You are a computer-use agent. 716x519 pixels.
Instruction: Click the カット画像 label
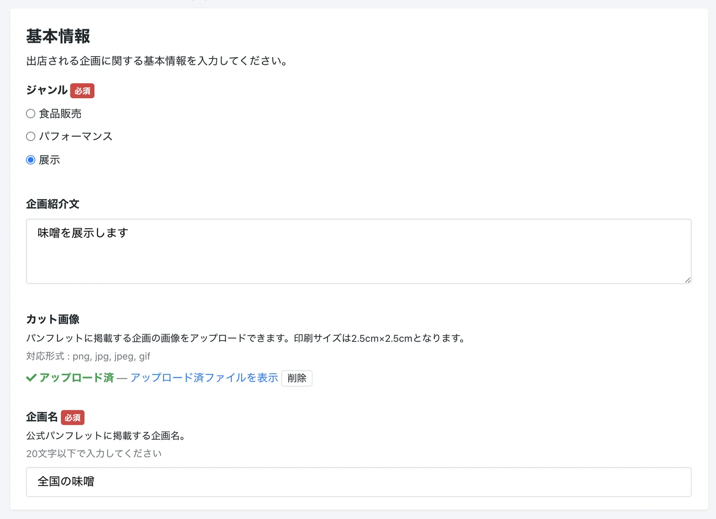(53, 319)
